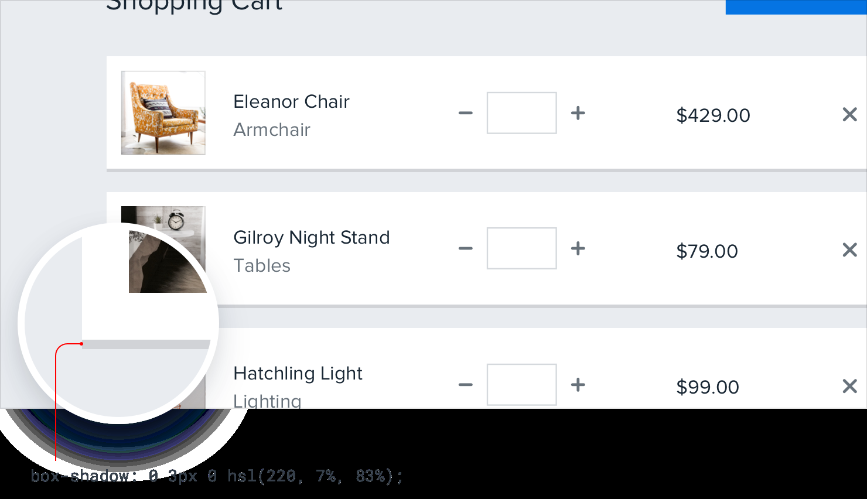Decrease Eleanor Chair quantity with minus icon
The image size is (867, 499).
coord(466,113)
